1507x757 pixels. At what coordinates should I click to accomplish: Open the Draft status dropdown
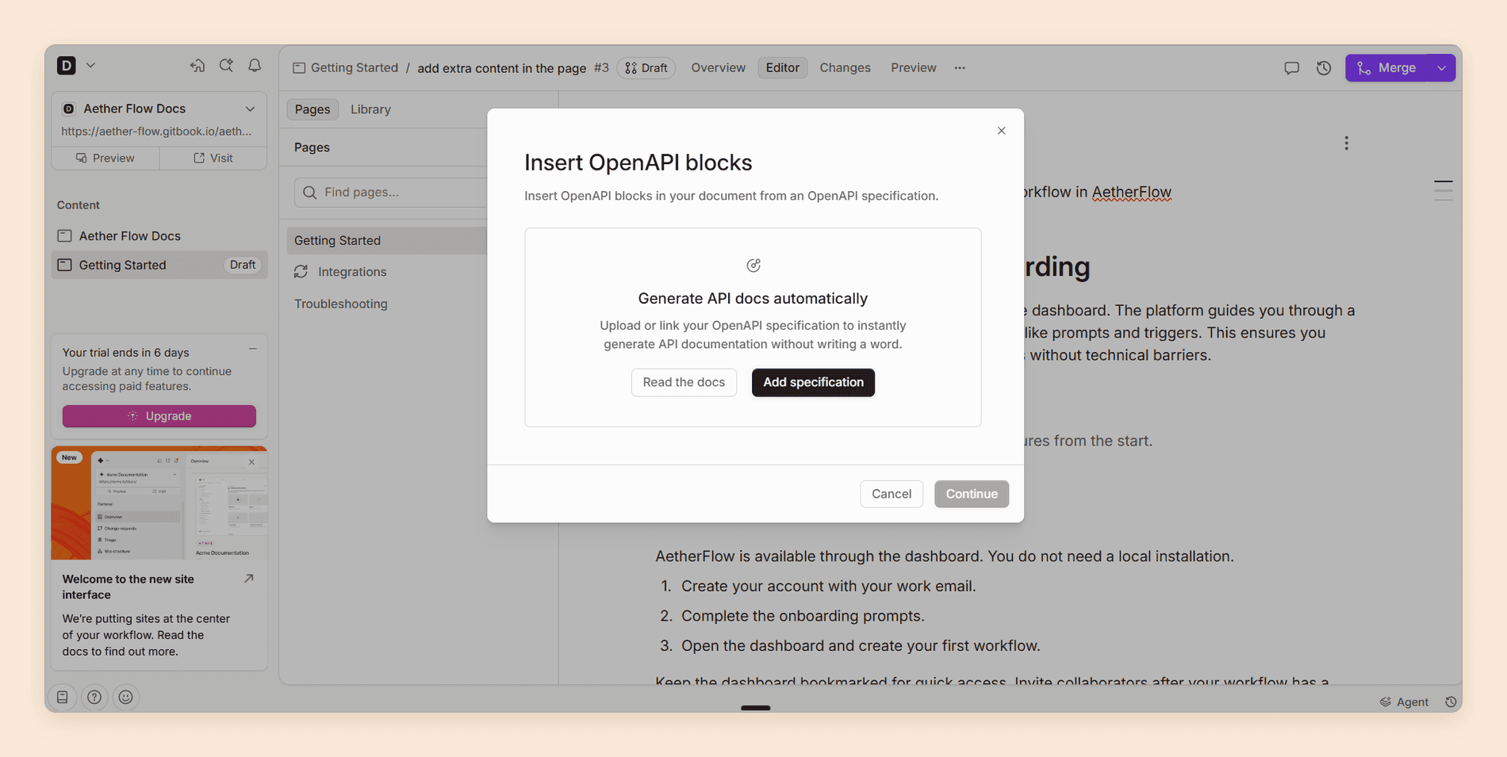646,68
